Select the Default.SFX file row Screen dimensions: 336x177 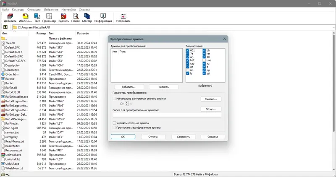(50, 47)
